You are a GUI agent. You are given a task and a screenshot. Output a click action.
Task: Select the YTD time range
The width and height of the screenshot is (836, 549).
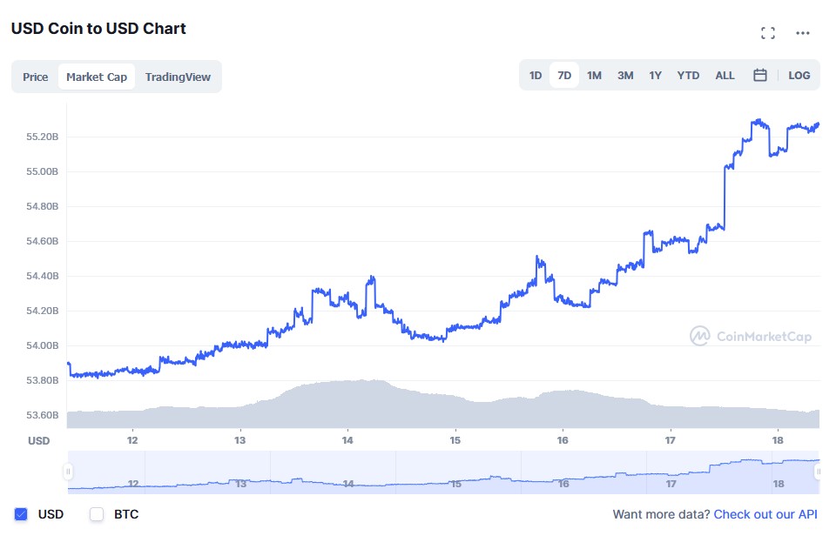[x=688, y=76]
